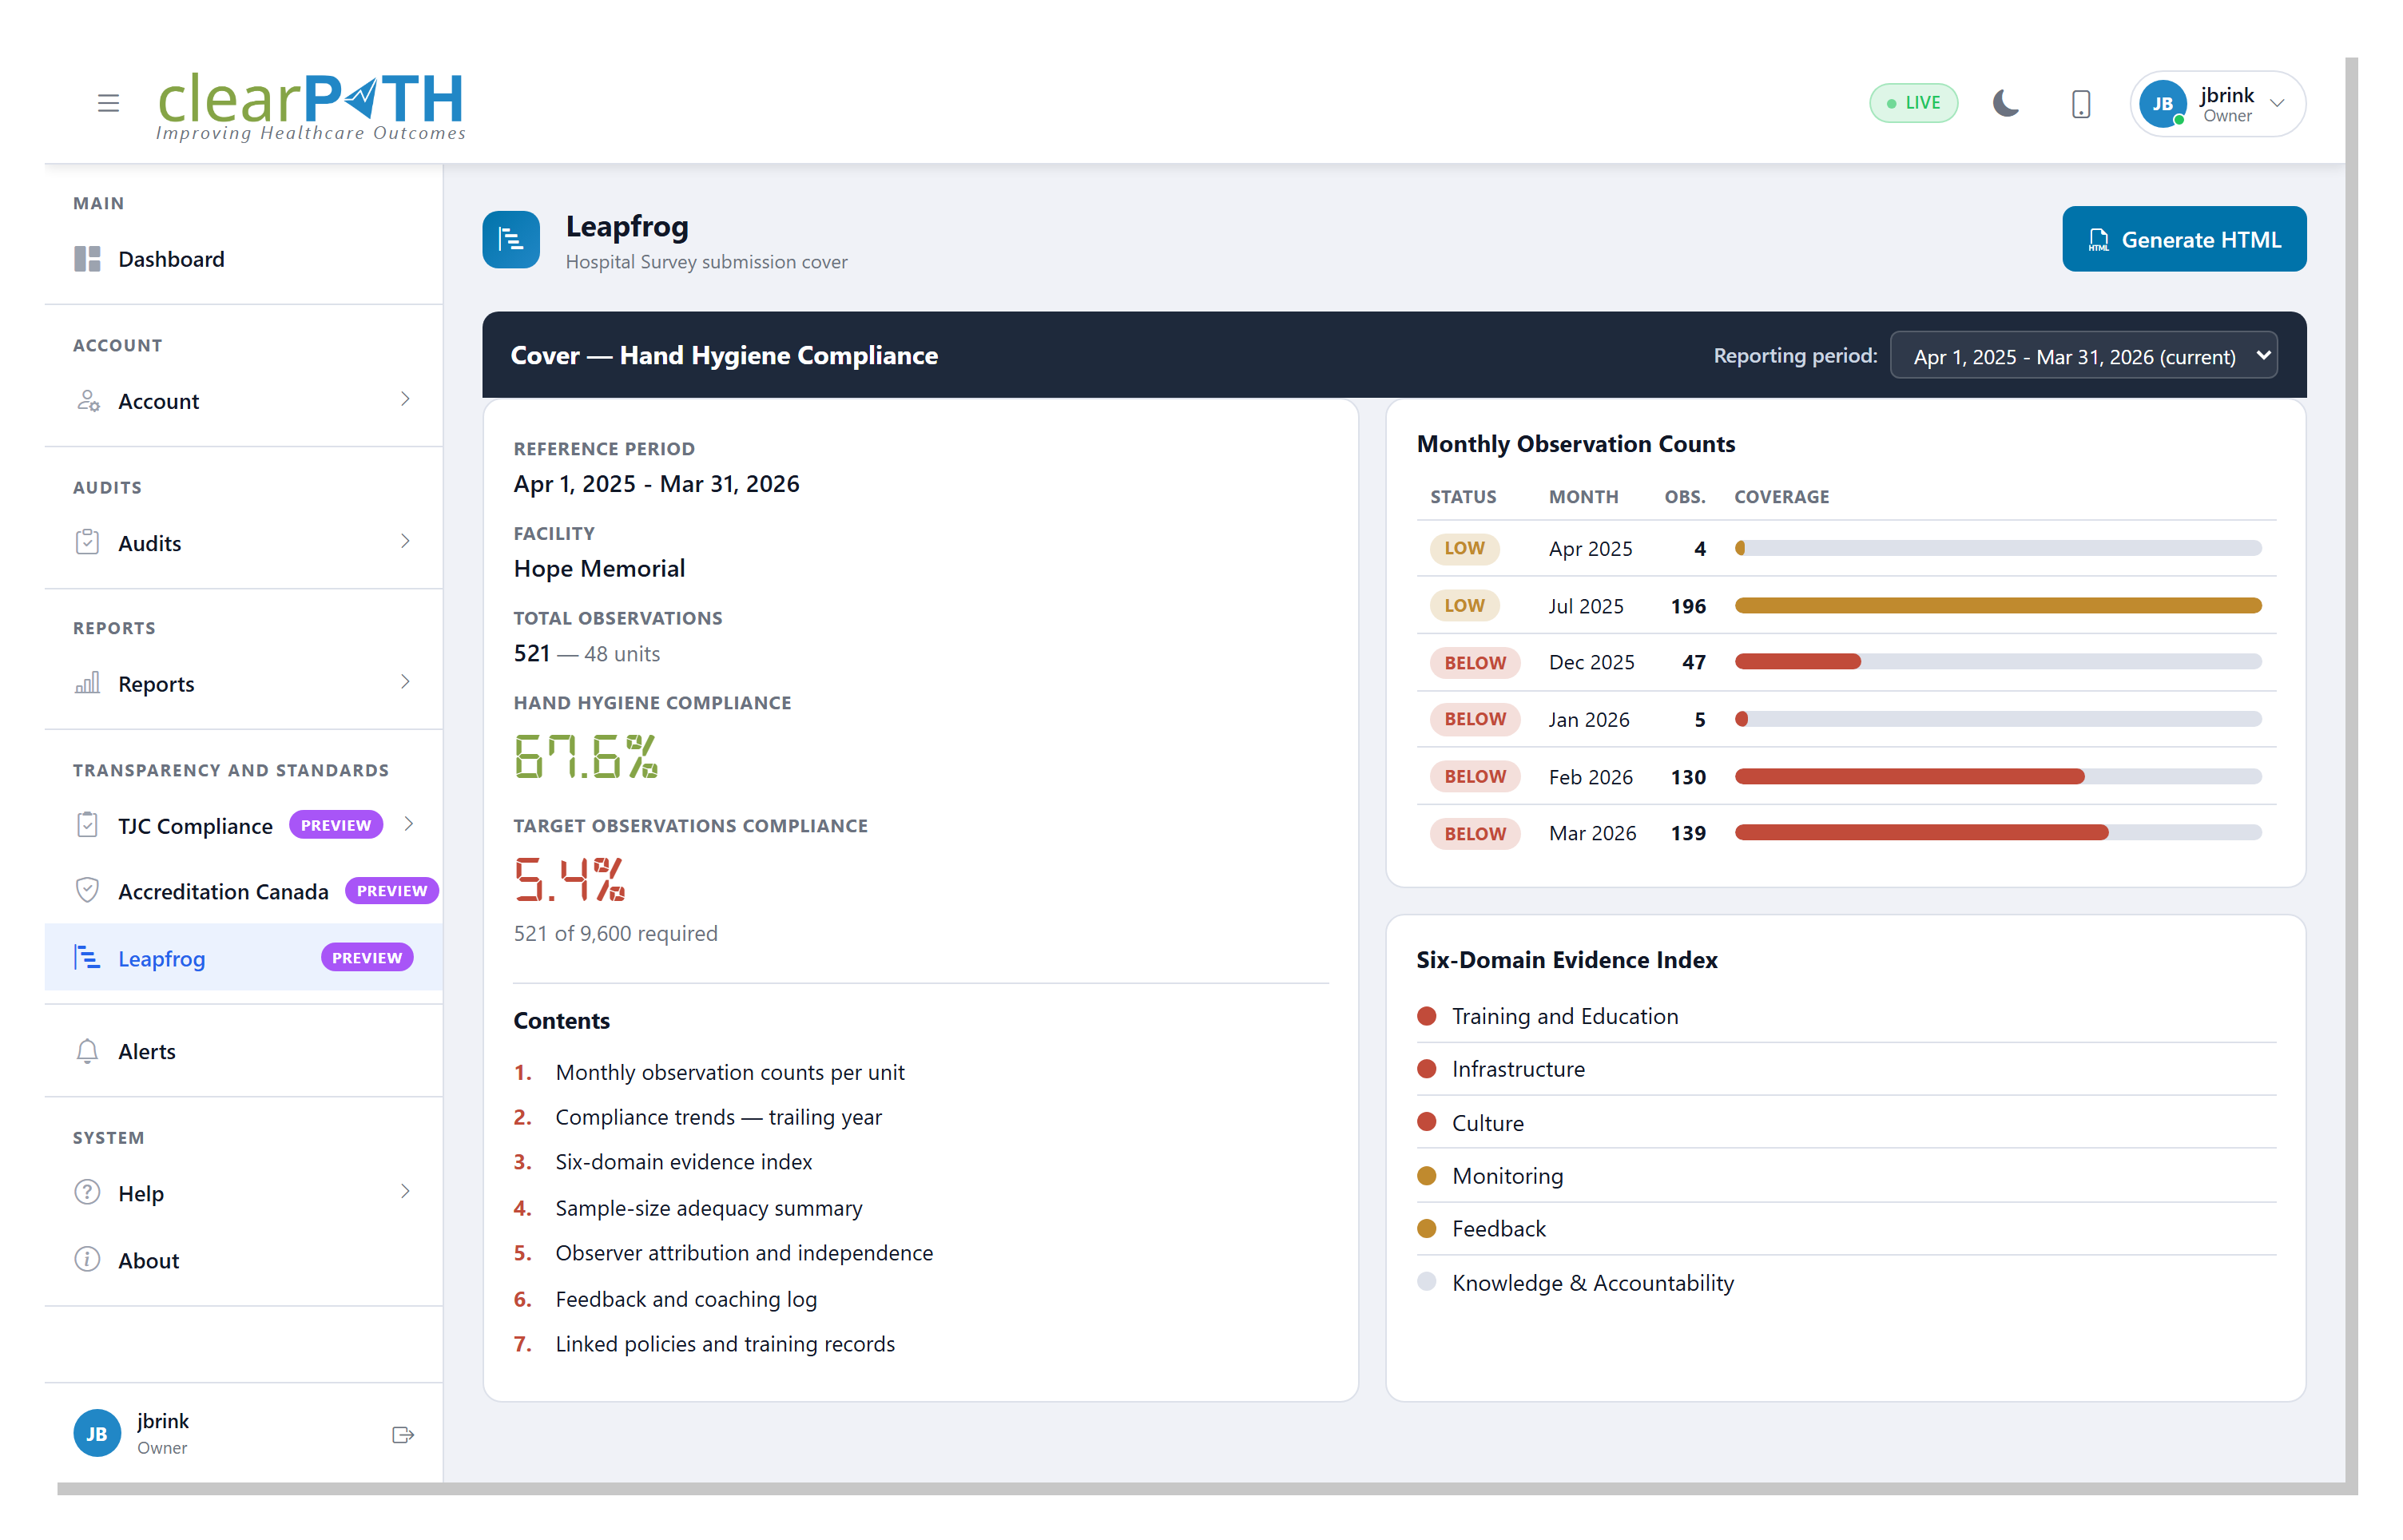This screenshot has width=2403, height=1540.
Task: Click the 196 observations value
Action: click(x=1688, y=606)
